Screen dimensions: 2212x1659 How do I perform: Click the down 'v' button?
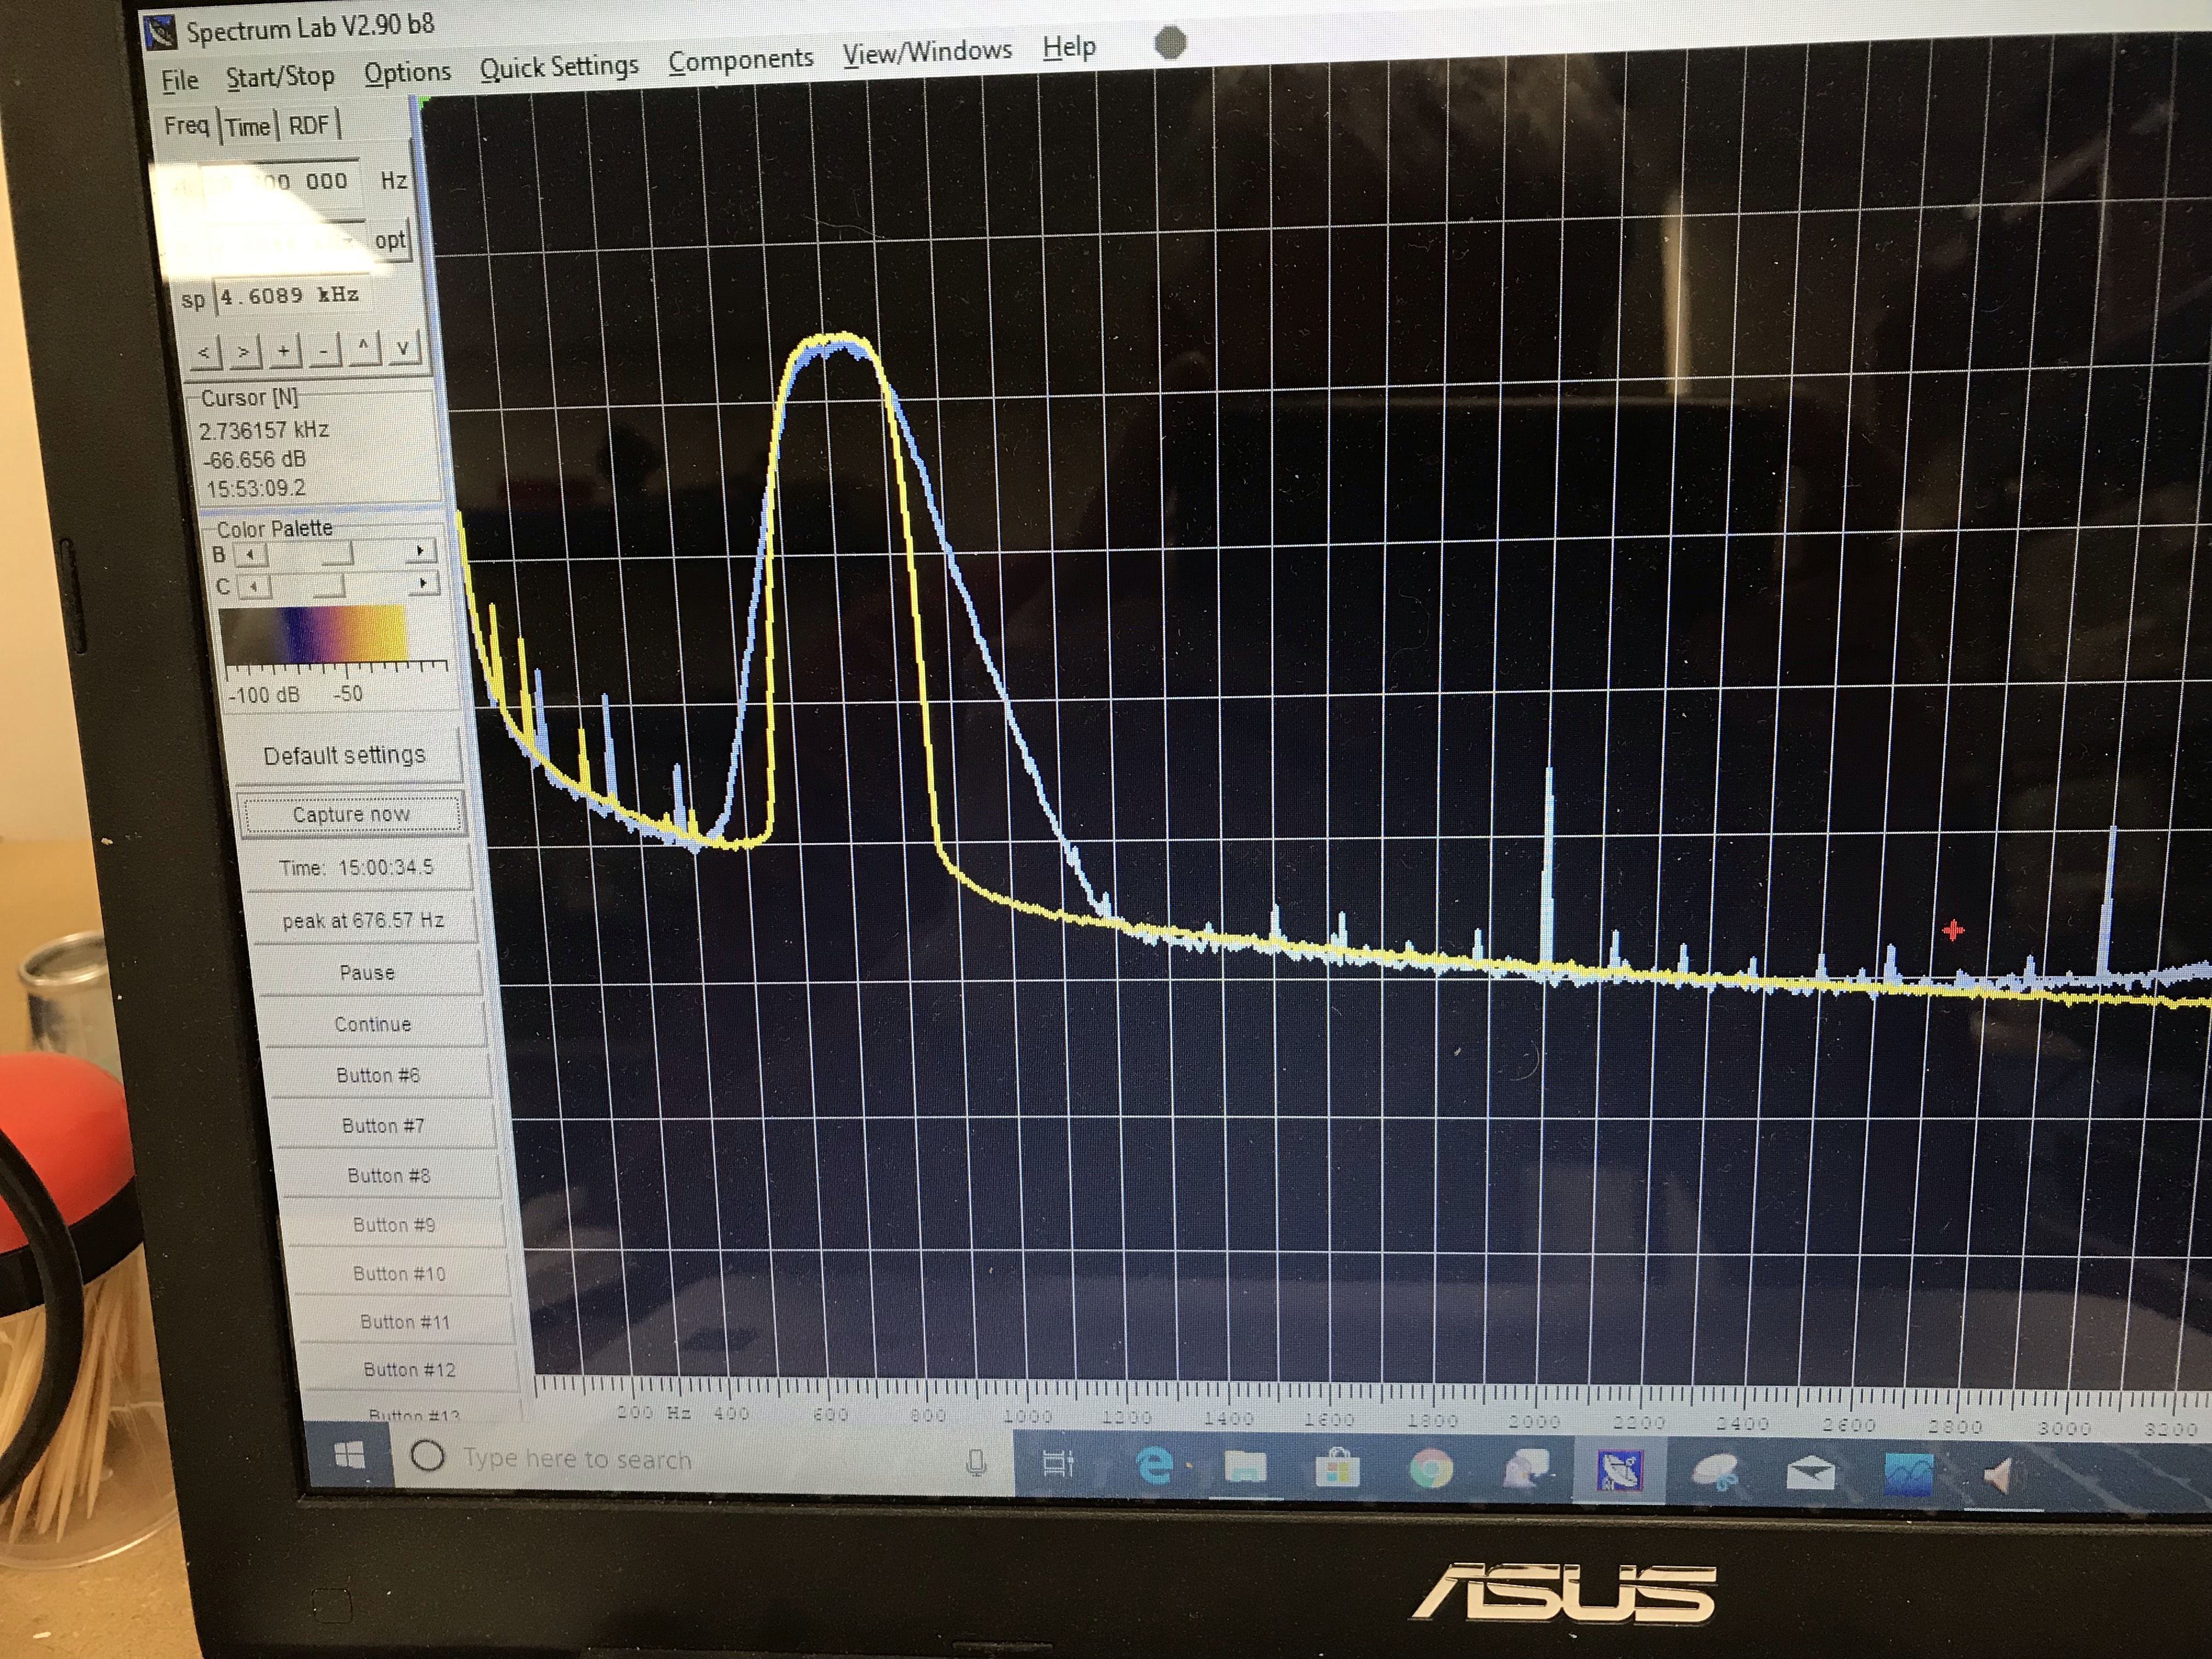(403, 348)
